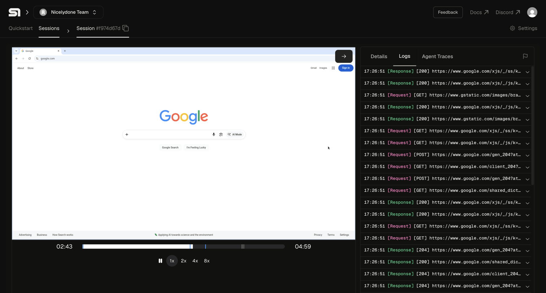The image size is (546, 293).
Task: Select the Session #f974d67d breadcrumb
Action: [98, 28]
